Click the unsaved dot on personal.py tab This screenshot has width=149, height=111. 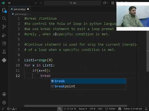click(28, 9)
